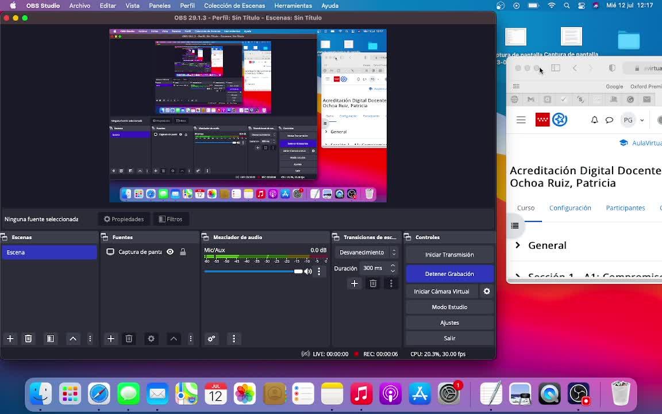Switch to the Configuración tab
Image resolution: width=662 pixels, height=414 pixels.
click(x=569, y=208)
